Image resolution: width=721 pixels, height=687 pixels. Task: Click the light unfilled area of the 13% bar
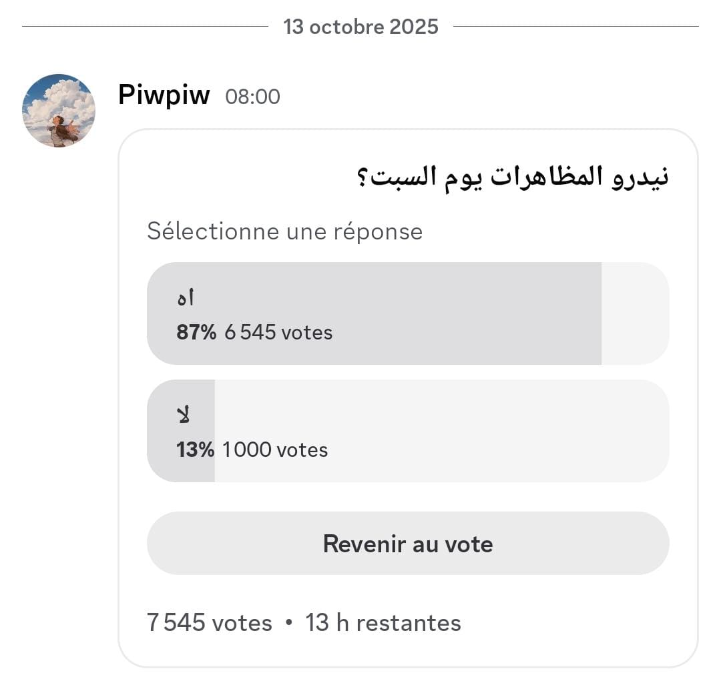pyautogui.click(x=467, y=430)
